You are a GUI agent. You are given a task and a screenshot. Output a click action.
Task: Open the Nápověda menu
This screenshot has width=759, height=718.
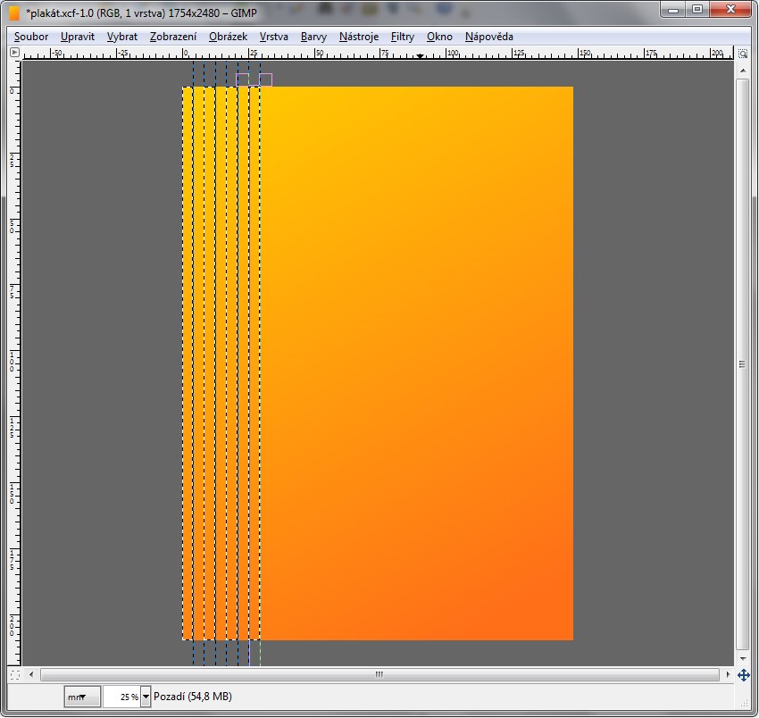489,37
